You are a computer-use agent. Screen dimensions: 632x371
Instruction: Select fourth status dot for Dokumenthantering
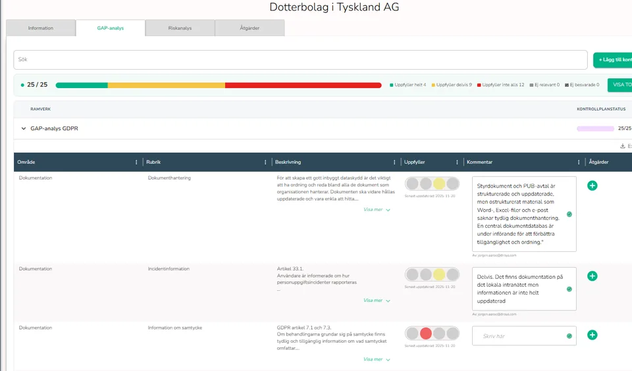[x=452, y=184]
